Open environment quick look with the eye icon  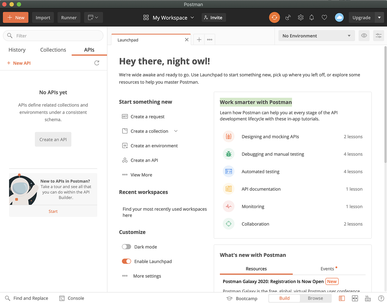tap(364, 35)
